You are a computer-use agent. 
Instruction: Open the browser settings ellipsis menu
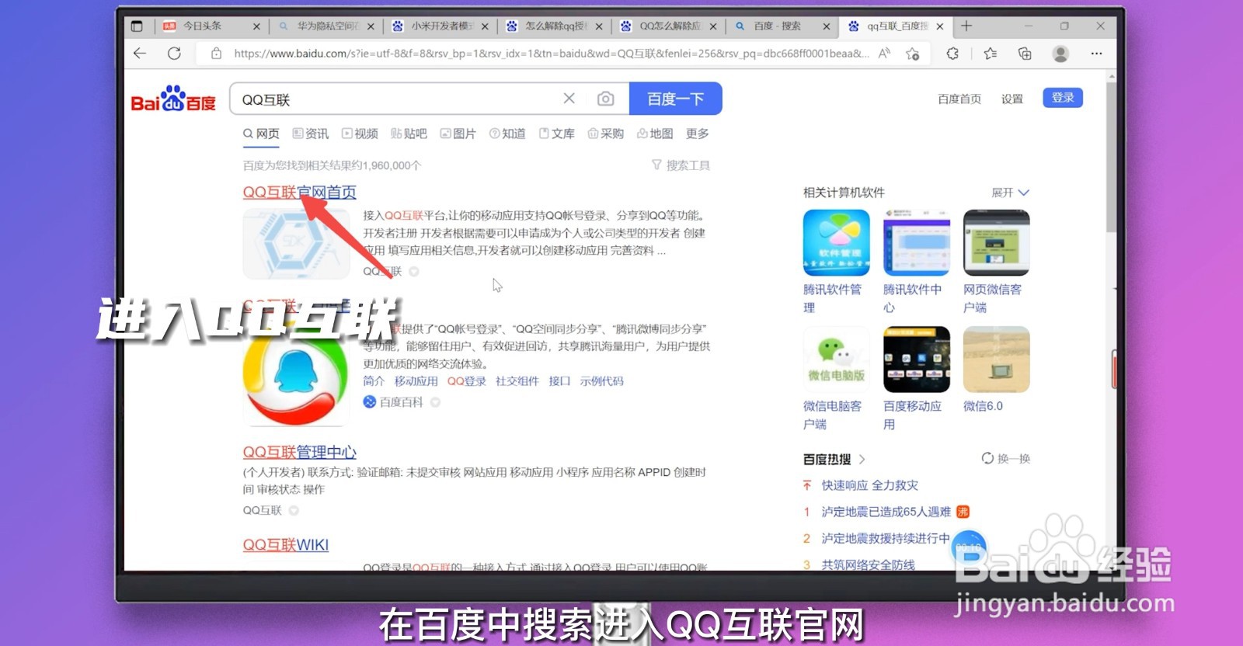pos(1096,54)
